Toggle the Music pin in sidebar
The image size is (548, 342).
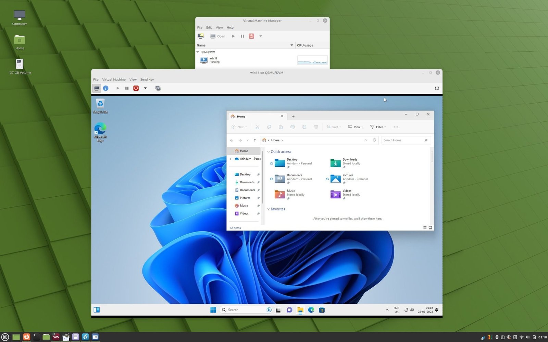259,206
